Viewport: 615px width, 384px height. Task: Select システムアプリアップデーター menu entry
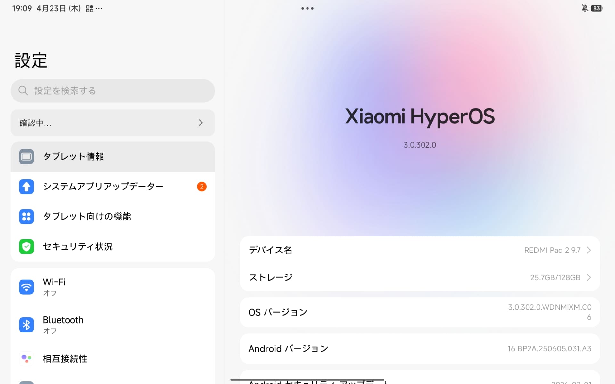(103, 187)
